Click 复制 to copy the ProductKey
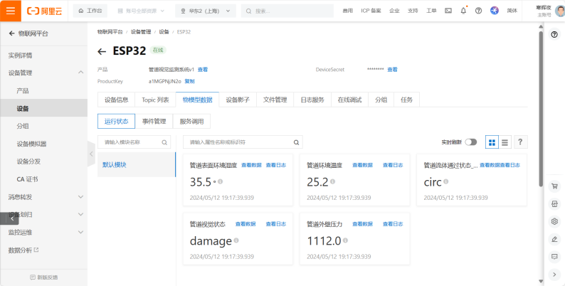The height and width of the screenshot is (286, 565). [x=189, y=82]
